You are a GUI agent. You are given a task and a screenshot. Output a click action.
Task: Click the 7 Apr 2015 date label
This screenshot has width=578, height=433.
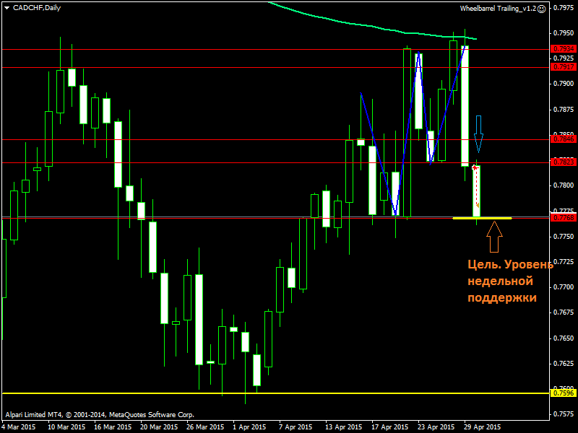click(x=296, y=427)
